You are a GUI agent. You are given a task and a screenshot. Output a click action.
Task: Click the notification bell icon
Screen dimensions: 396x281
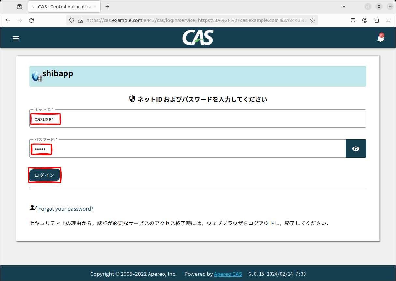[x=380, y=38]
